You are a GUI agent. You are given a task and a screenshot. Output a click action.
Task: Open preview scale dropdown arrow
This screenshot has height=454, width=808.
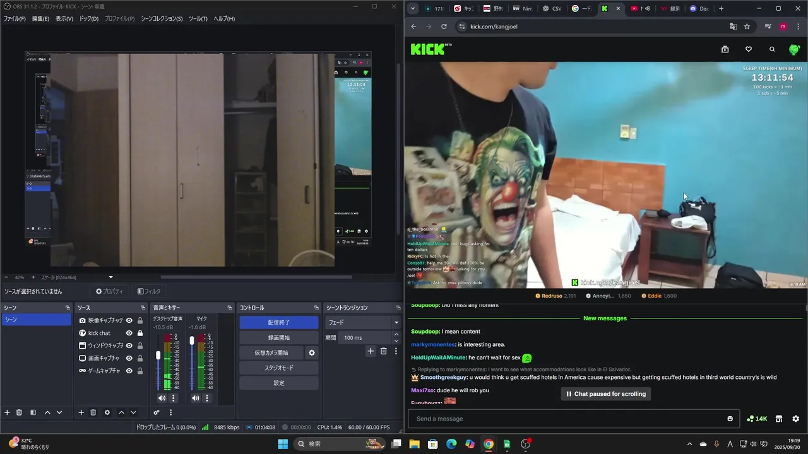pyautogui.click(x=111, y=277)
